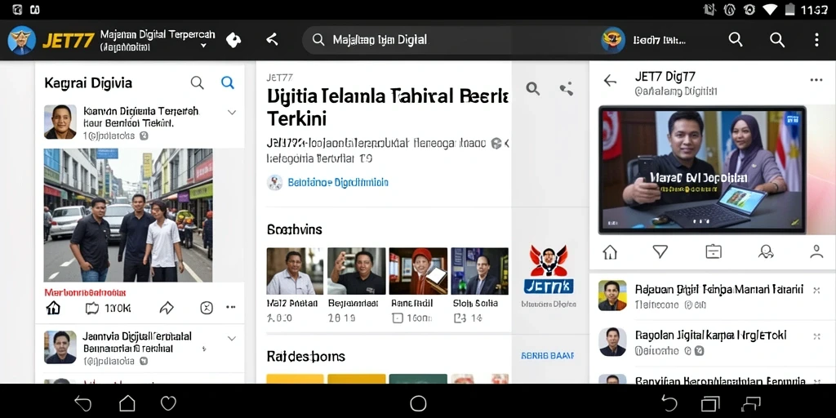The height and width of the screenshot is (418, 836).
Task: Open the calendar tab in the JET7 Dig77 panel
Action: pos(714,251)
